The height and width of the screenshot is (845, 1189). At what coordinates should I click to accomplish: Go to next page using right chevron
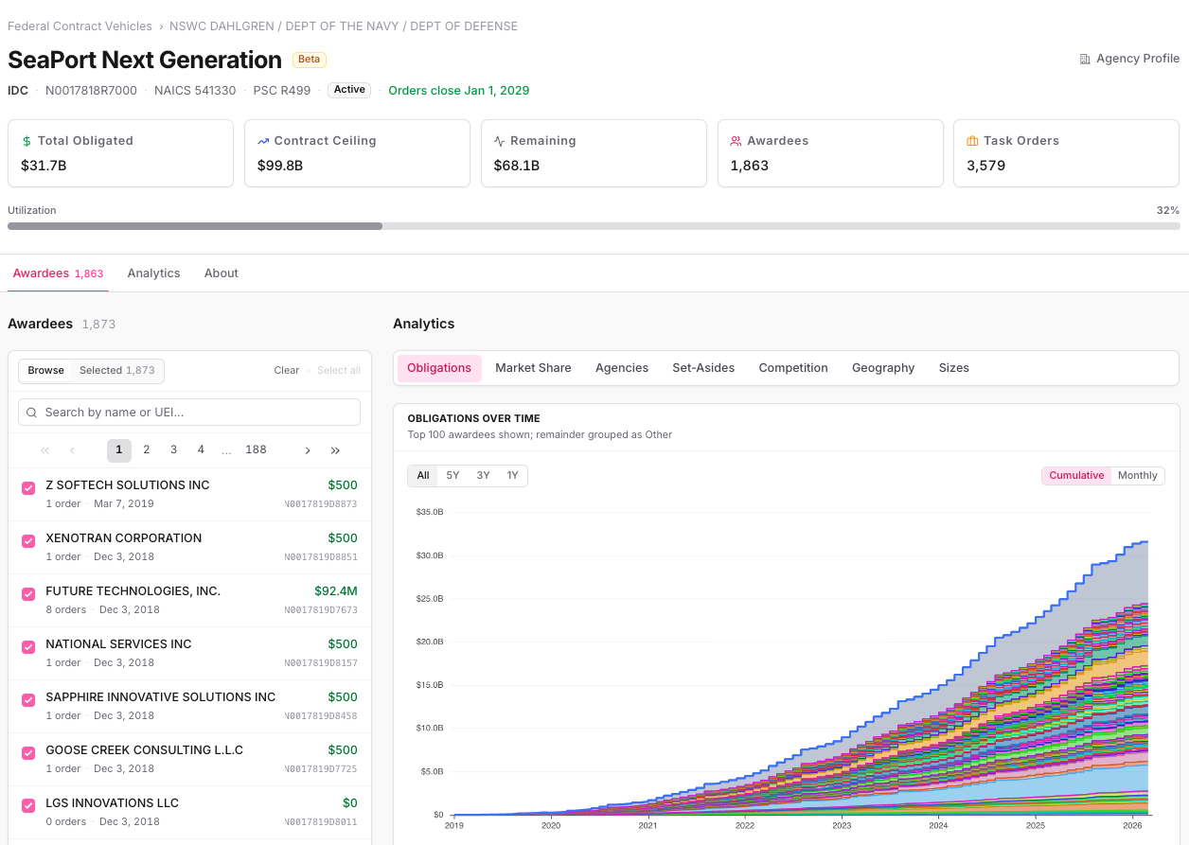[308, 450]
